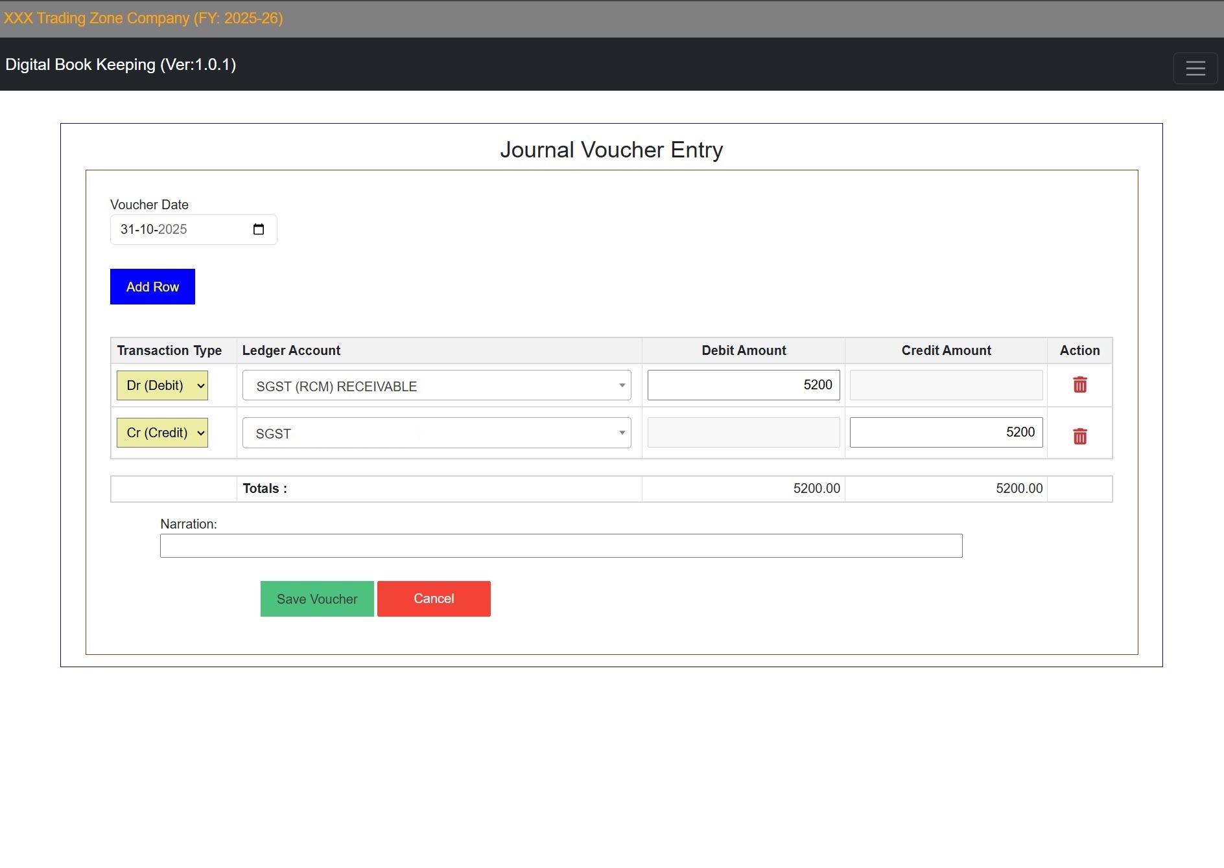Click the Ledger Account column header
The image size is (1224, 868).
(291, 350)
